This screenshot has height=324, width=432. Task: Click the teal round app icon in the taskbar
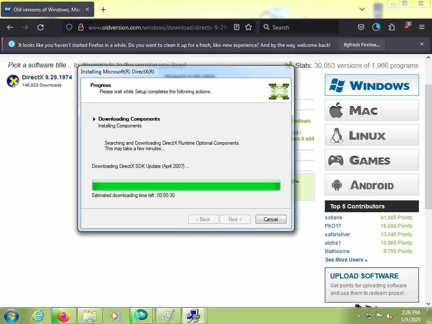[142, 316]
